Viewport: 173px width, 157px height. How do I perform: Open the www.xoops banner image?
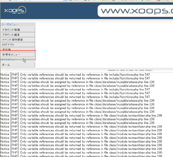tap(135, 11)
